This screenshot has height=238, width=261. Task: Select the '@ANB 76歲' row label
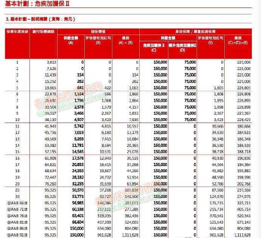coord(17,216)
